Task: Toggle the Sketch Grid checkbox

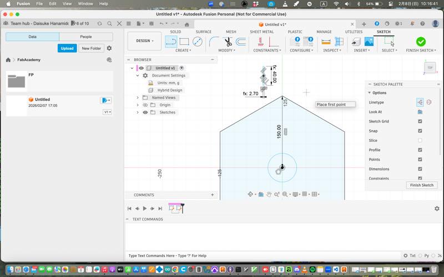Action: point(420,121)
